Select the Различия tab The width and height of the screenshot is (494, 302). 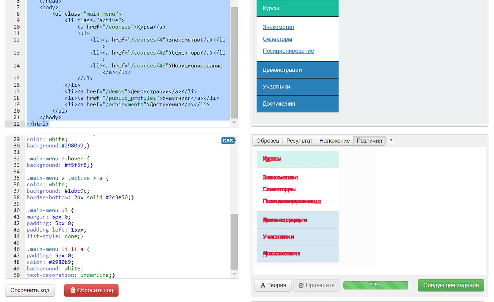coord(369,141)
